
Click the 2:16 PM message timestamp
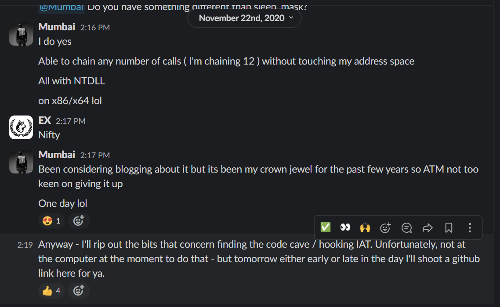point(95,27)
